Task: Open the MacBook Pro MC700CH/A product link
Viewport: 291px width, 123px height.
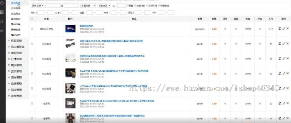Action: (x=117, y=101)
